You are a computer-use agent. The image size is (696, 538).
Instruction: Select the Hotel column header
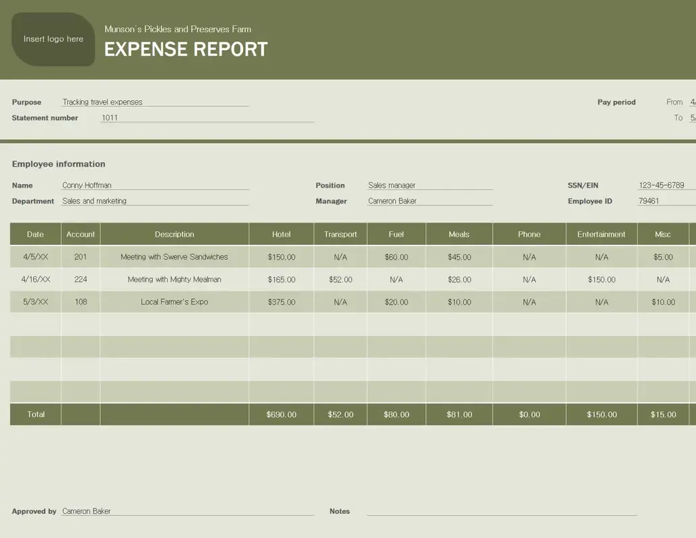[x=281, y=234]
